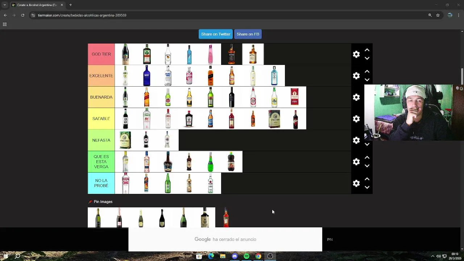Select the green NEFASTA tier label
464x261 pixels.
[x=101, y=140]
